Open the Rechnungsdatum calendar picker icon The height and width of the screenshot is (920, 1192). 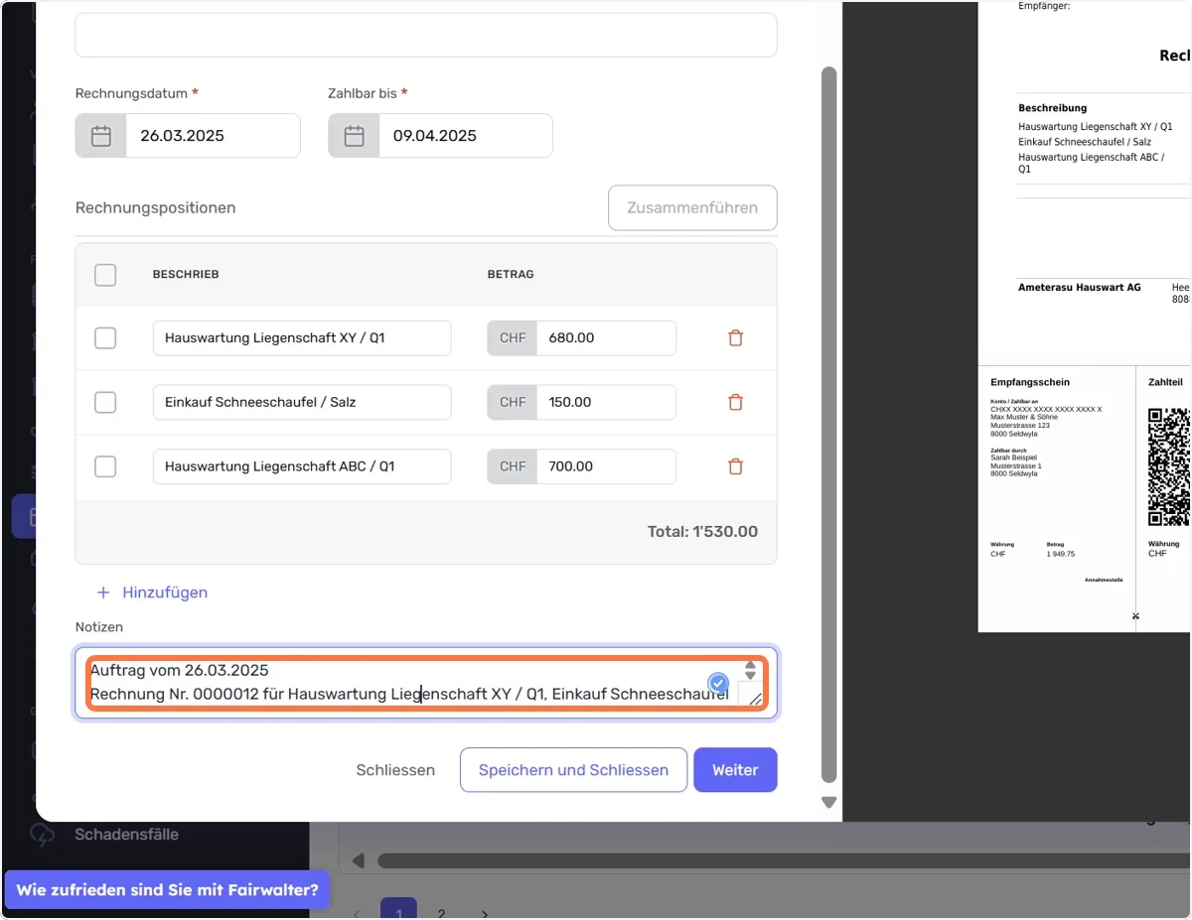point(101,136)
